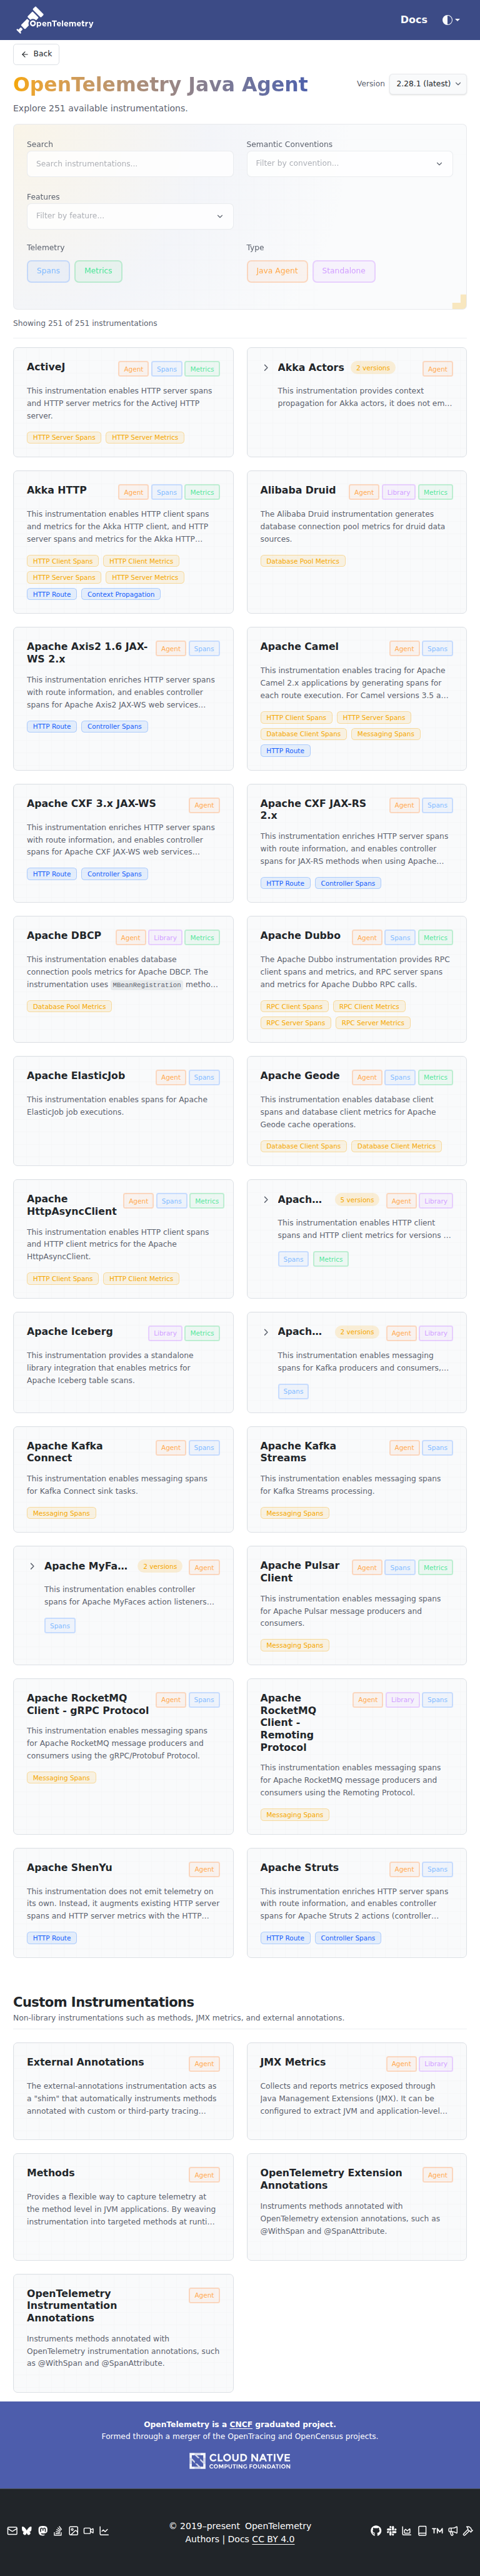The height and width of the screenshot is (2576, 480).
Task: Open the book icon in footer
Action: click(x=422, y=2531)
